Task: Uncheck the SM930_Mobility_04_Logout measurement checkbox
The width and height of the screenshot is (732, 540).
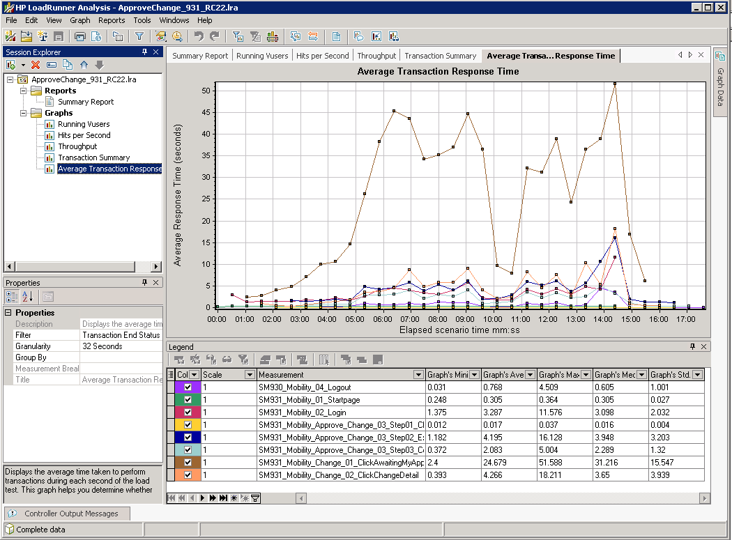Action: point(188,387)
